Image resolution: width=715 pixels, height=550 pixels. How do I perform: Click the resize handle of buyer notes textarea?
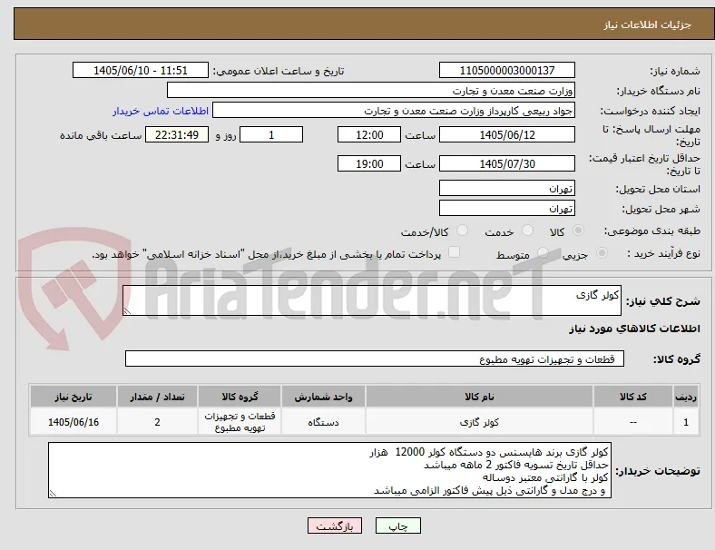[53, 494]
